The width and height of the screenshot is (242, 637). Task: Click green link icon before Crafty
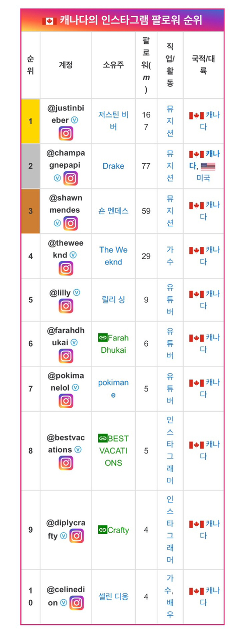coord(103,530)
